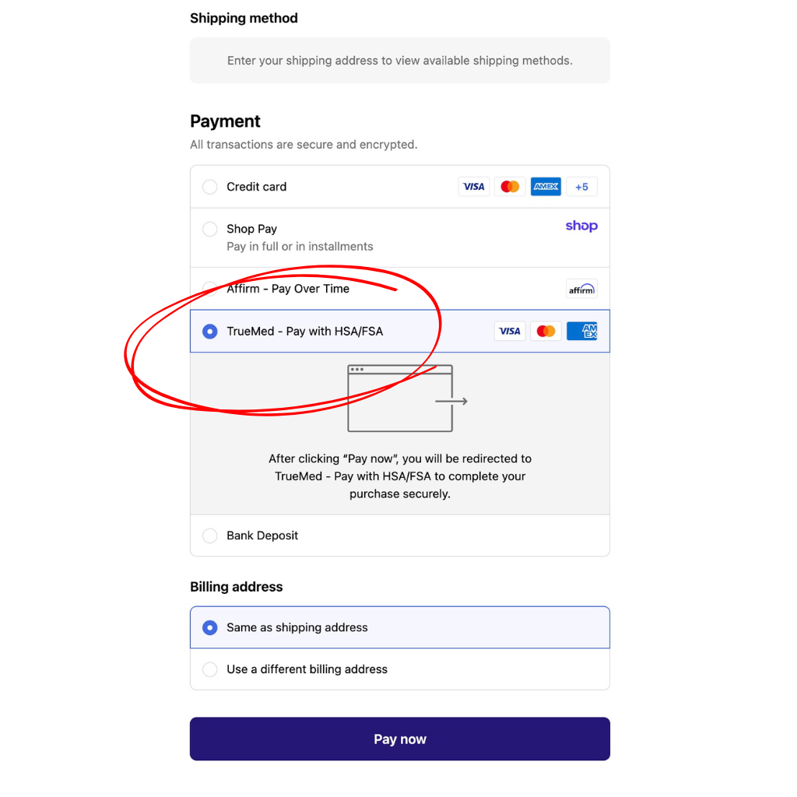Select the Bank Deposit radio button
The height and width of the screenshot is (797, 797).
[x=210, y=535]
